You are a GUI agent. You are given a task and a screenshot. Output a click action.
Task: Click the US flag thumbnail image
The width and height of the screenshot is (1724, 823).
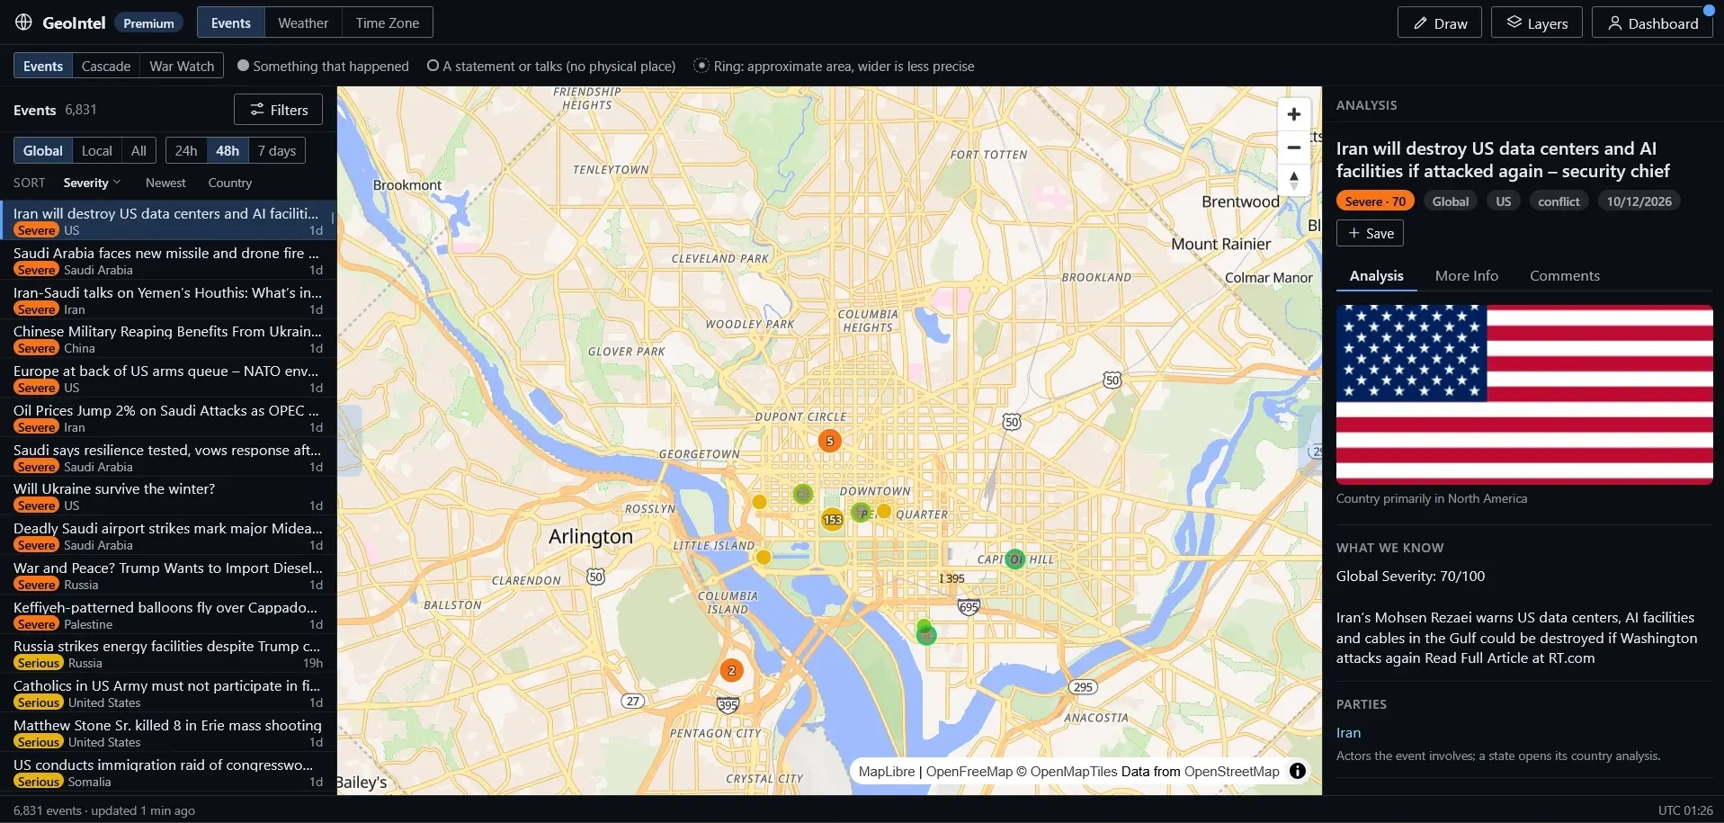tap(1524, 395)
